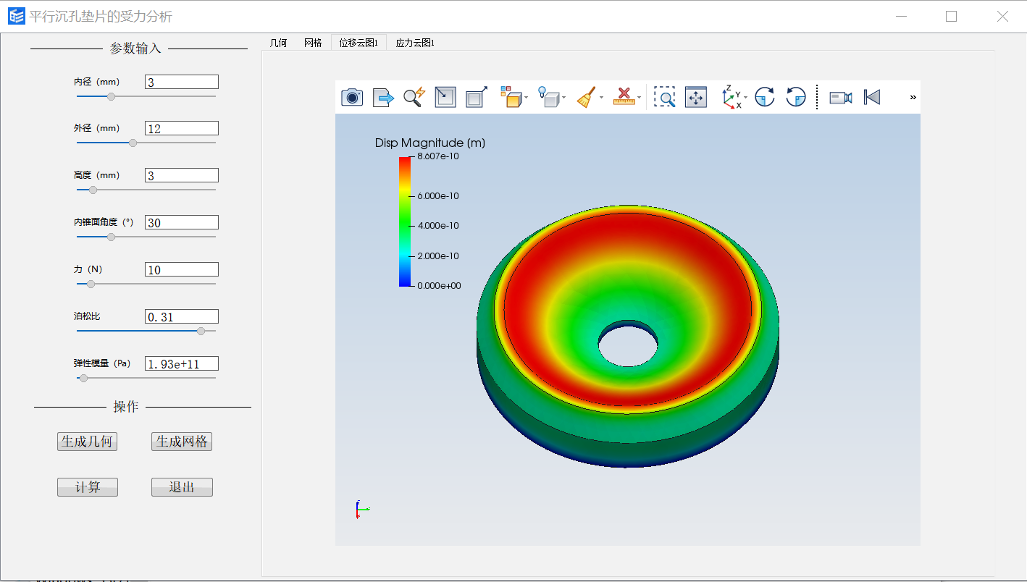1027x582 pixels.
Task: Click the yellow cube display mode icon
Action: [511, 97]
